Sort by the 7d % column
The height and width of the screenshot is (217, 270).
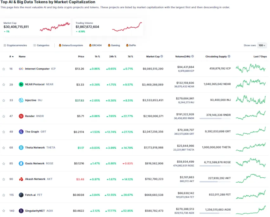[130, 57]
